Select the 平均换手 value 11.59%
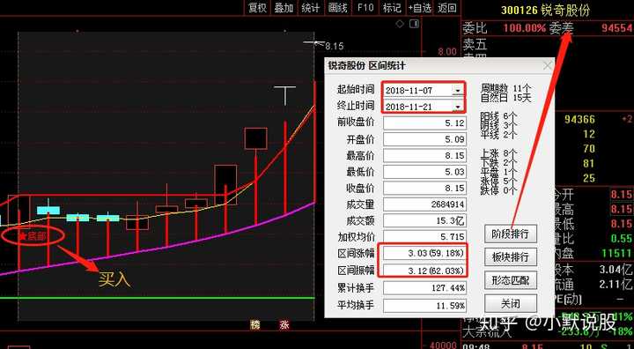The width and height of the screenshot is (634, 349). pos(424,305)
